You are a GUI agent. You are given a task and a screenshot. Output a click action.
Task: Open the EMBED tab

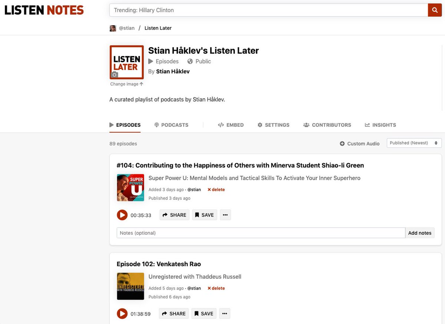coord(231,125)
